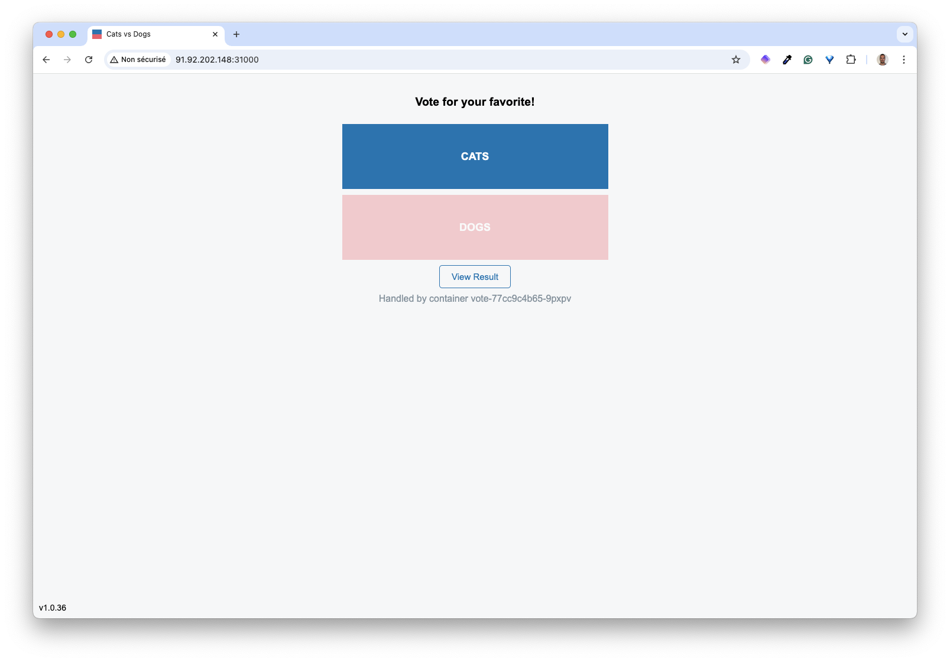Screen dimensions: 950x662
Task: Focus the address bar URL field
Action: click(x=414, y=60)
